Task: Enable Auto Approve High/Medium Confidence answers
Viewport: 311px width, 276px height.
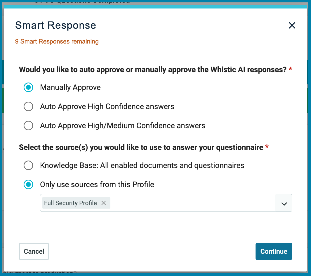Action: pos(28,126)
